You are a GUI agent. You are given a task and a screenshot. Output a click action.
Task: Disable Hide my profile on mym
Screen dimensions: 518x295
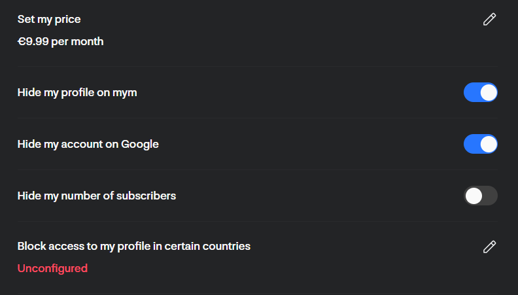[x=480, y=92]
